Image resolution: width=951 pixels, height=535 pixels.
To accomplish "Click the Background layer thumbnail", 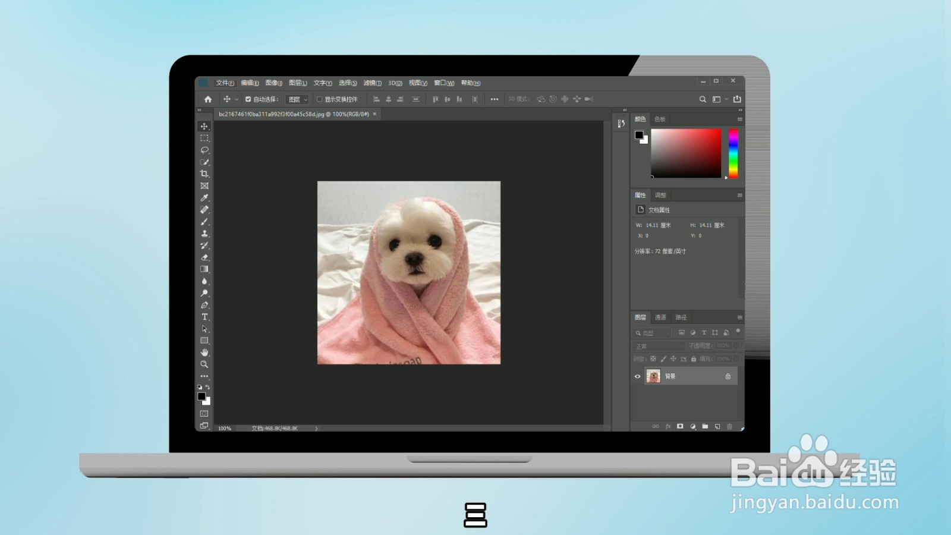I will (653, 376).
